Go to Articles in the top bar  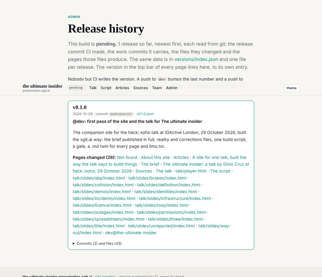pos(122,88)
